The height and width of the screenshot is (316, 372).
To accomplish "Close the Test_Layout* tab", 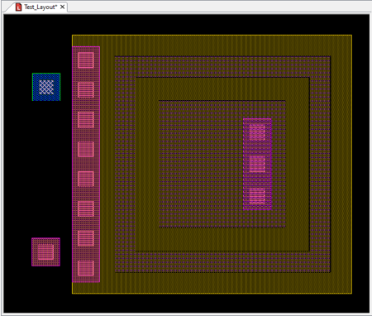I will pyautogui.click(x=63, y=7).
